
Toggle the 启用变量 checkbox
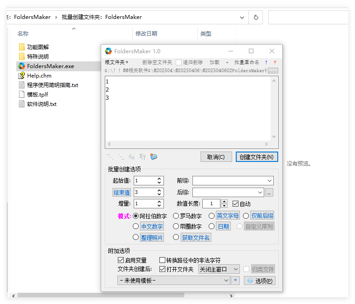[x=121, y=260]
